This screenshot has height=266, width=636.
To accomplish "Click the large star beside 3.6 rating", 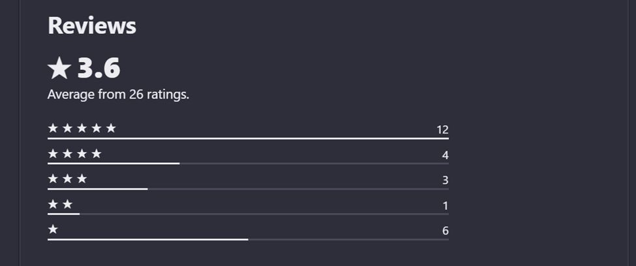I will [59, 68].
